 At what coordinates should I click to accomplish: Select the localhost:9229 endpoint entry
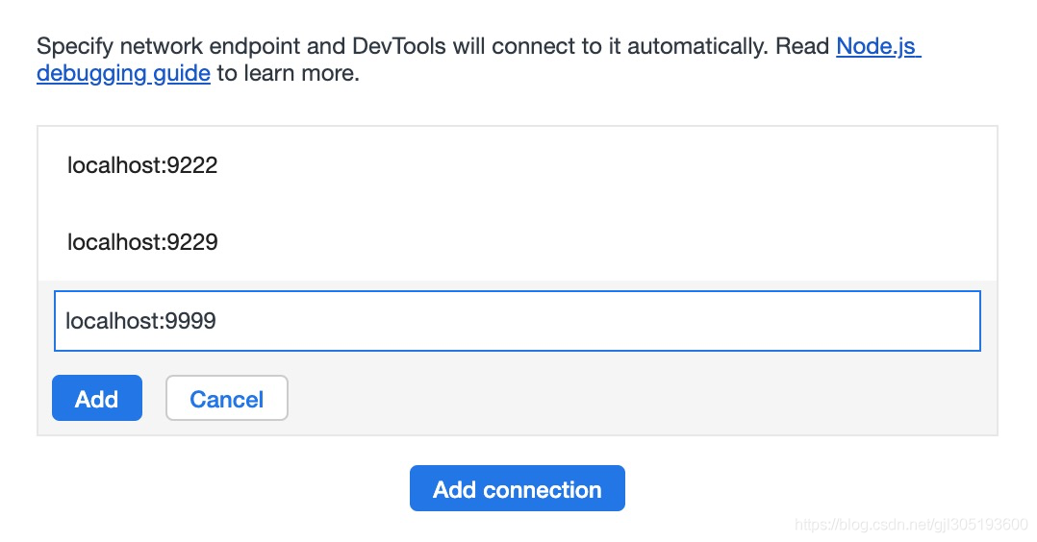(142, 242)
